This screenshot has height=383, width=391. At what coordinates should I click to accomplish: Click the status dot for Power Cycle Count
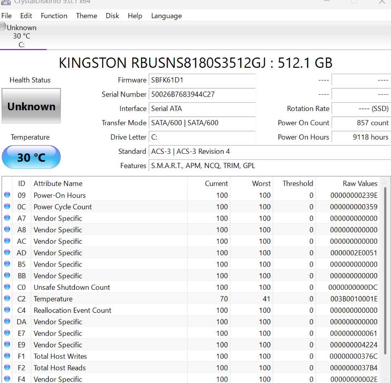(x=7, y=207)
